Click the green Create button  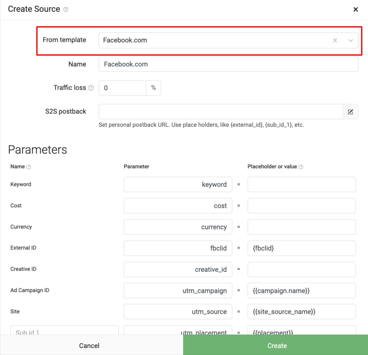click(275, 345)
